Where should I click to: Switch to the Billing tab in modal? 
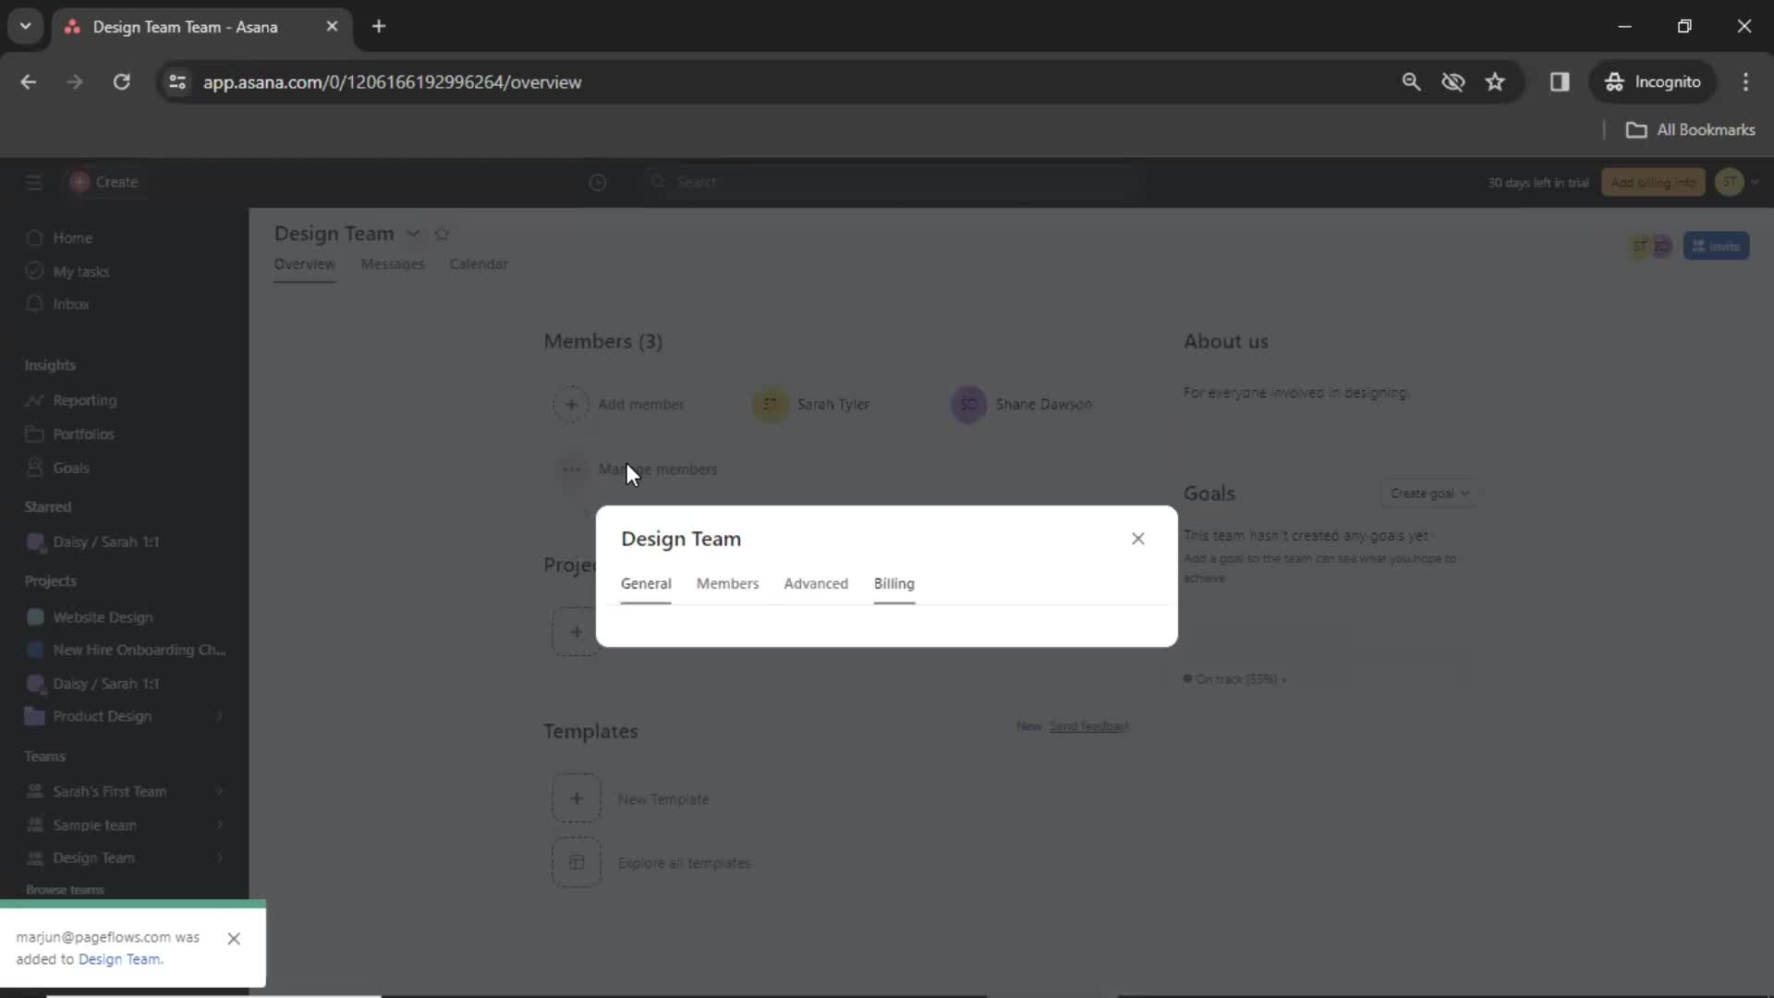pos(893,582)
